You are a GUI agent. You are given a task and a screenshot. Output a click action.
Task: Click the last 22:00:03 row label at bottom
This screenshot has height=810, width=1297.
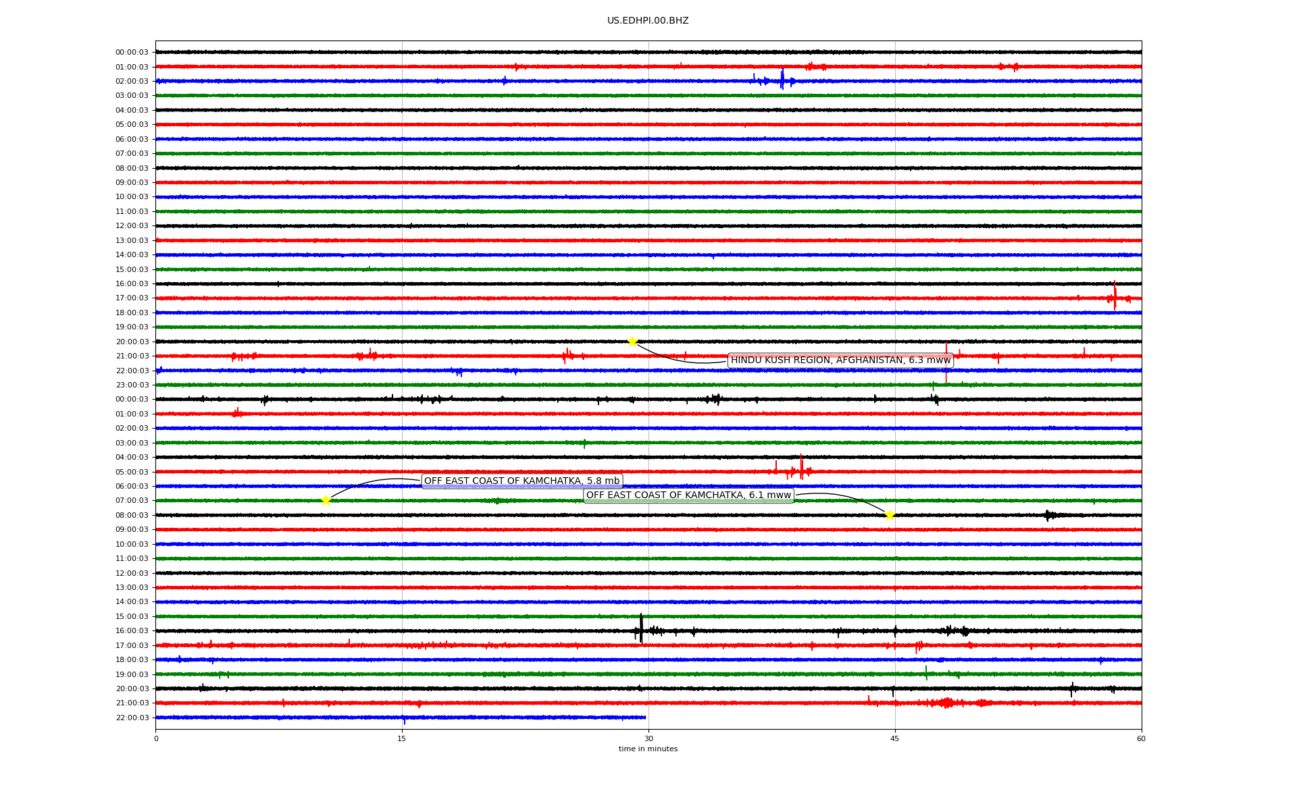coord(132,718)
